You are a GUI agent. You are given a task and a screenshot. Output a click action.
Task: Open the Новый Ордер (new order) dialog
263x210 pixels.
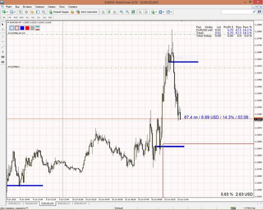(59, 12)
